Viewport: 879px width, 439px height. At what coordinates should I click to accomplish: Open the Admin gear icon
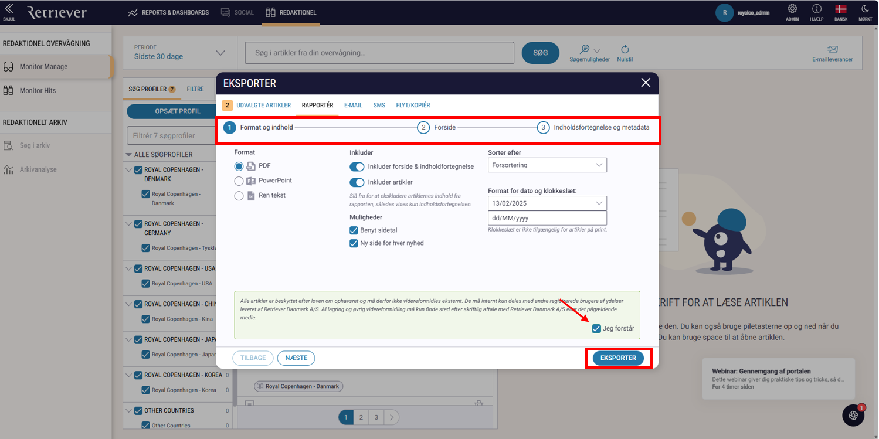(792, 9)
